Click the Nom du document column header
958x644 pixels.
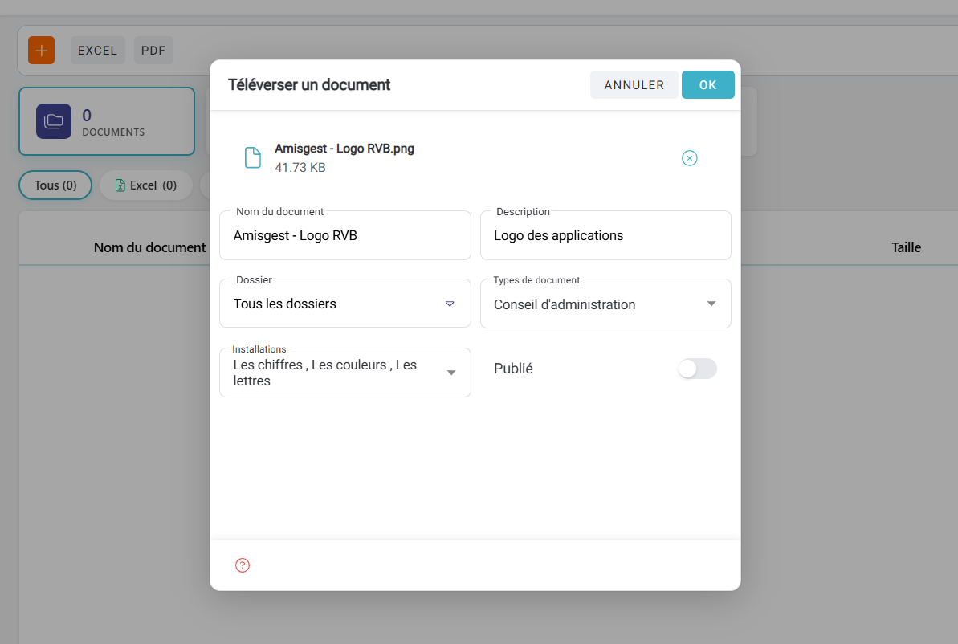coord(149,247)
